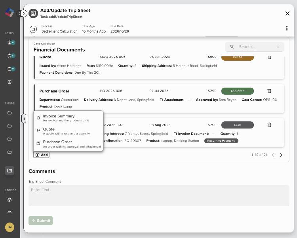Viewport: 297px width, 238px height.
Task: Click the process icon left of Settlement Calculation
Action: pyautogui.click(x=33, y=29)
